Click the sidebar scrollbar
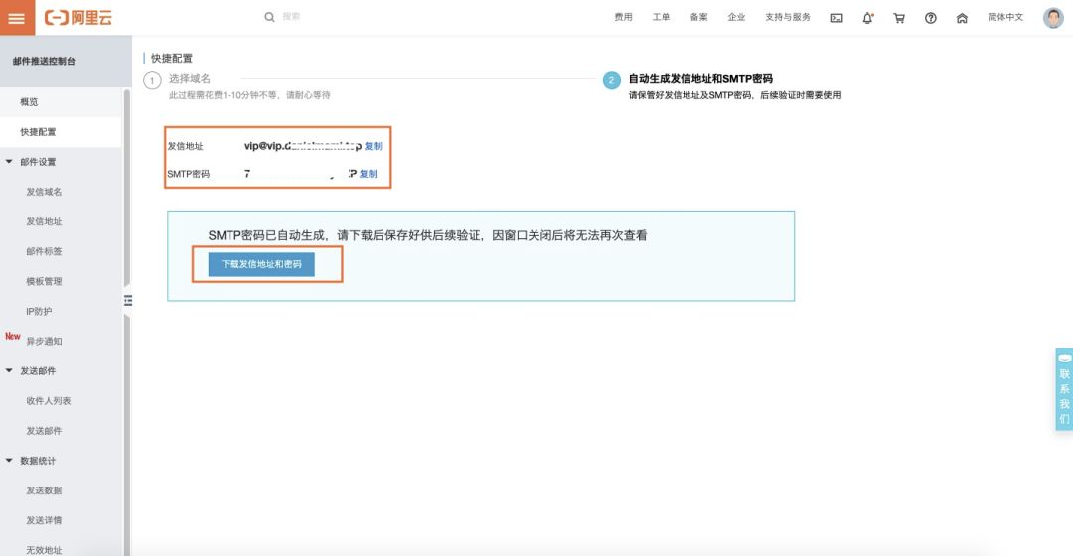The image size is (1073, 556). click(126, 188)
